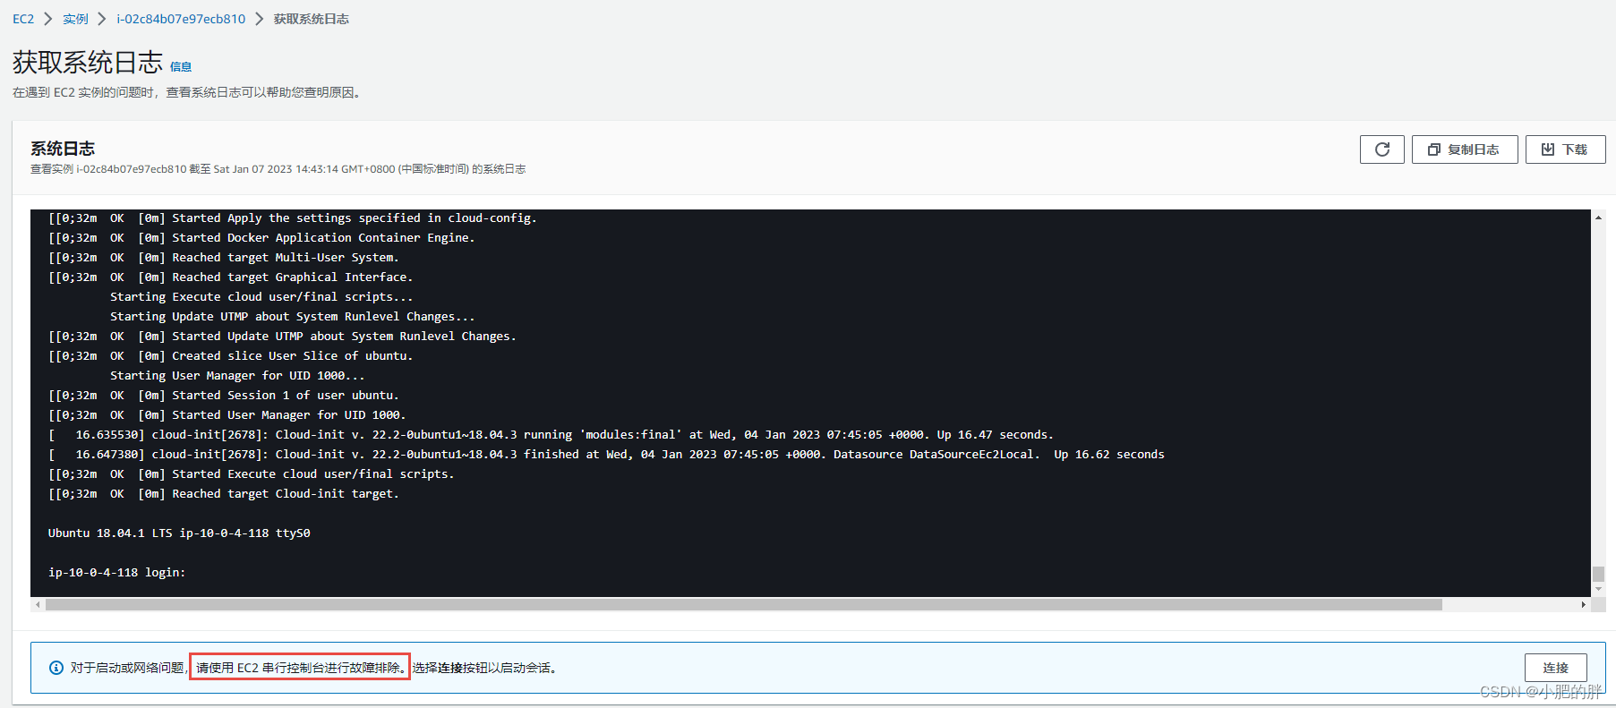Click 'Started Docker Application Container Engine' line

(261, 238)
